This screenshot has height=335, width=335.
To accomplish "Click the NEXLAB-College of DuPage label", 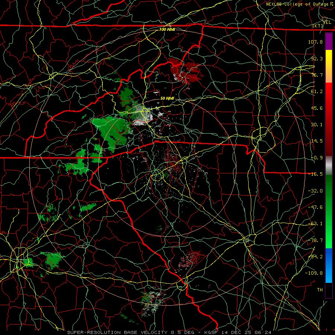I will point(299,4).
